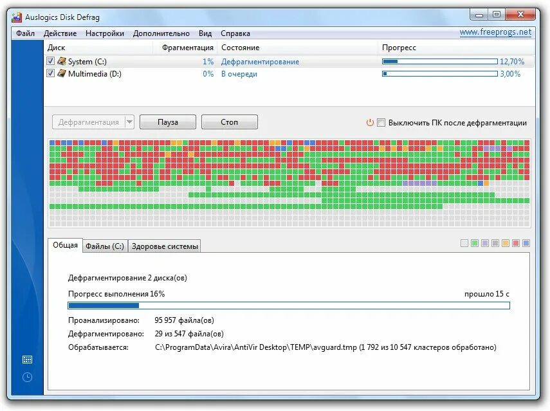Click the System (C:) drive icon
Screen dimensions: 550x411
click(x=61, y=61)
